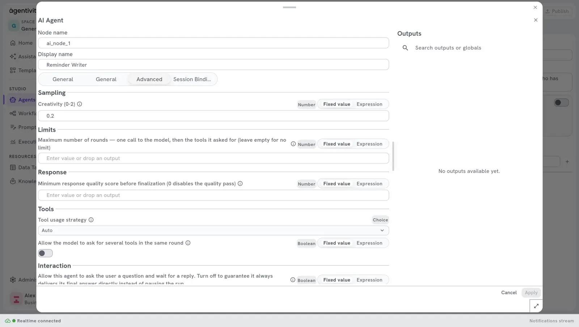Focus the Minimum response quality score input
Viewport: 579px width, 327px height.
(x=214, y=195)
